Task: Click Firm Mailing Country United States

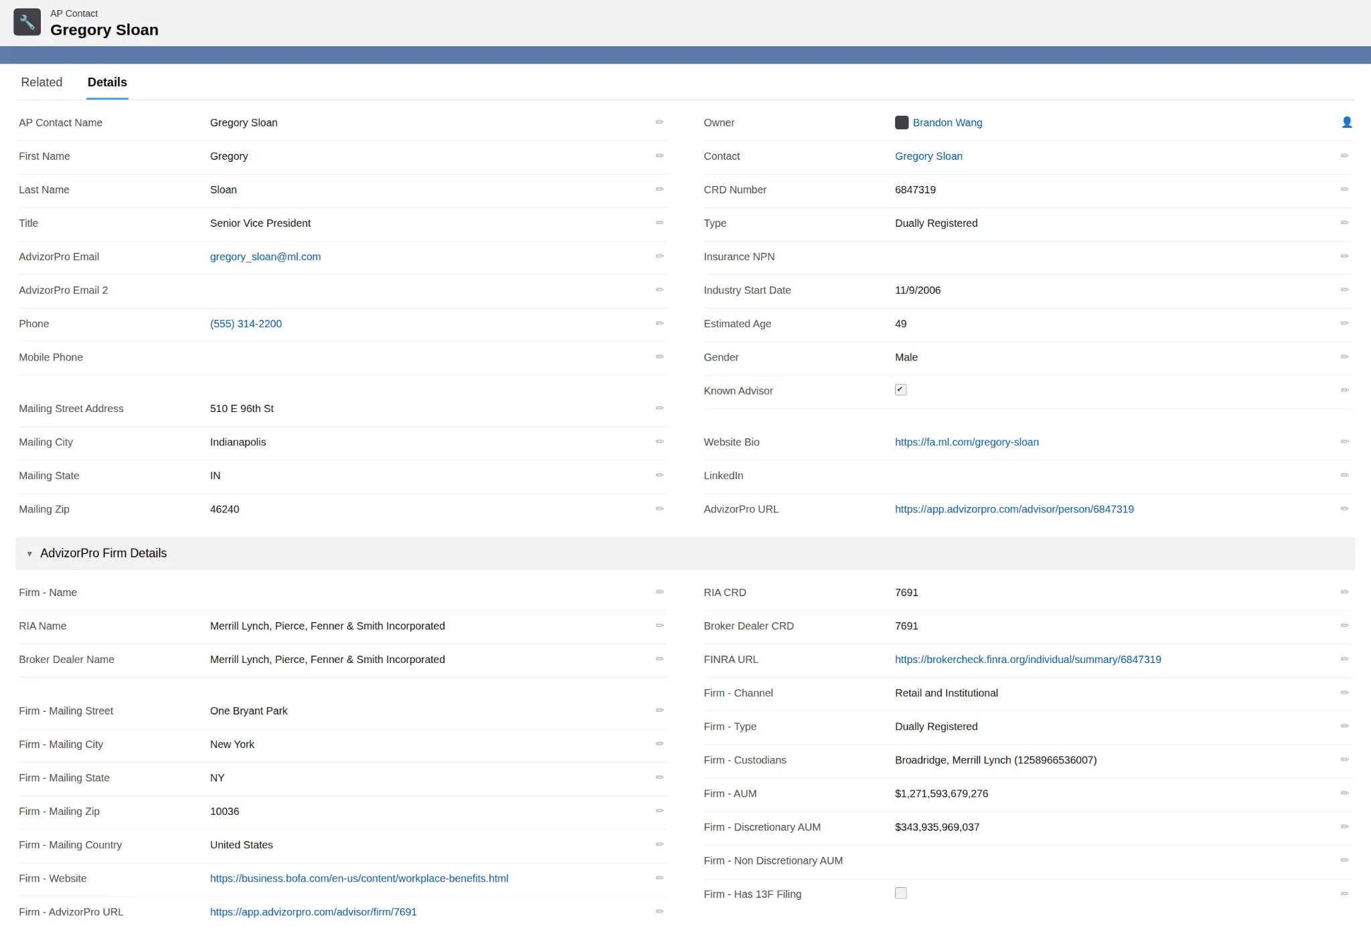Action: pyautogui.click(x=241, y=844)
